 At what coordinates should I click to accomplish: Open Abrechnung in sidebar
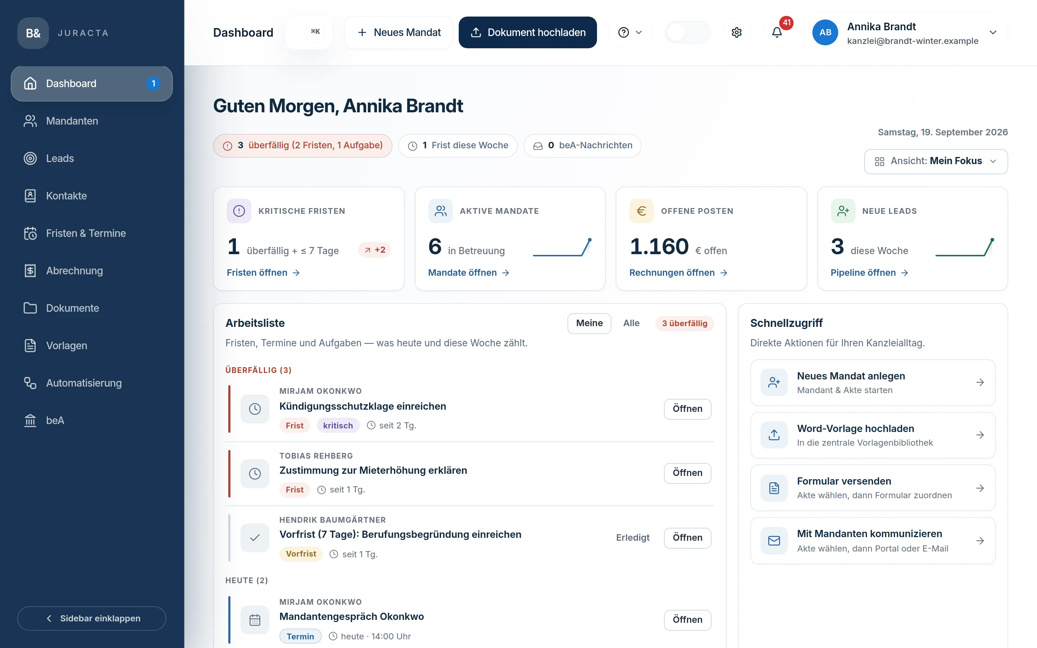point(92,271)
